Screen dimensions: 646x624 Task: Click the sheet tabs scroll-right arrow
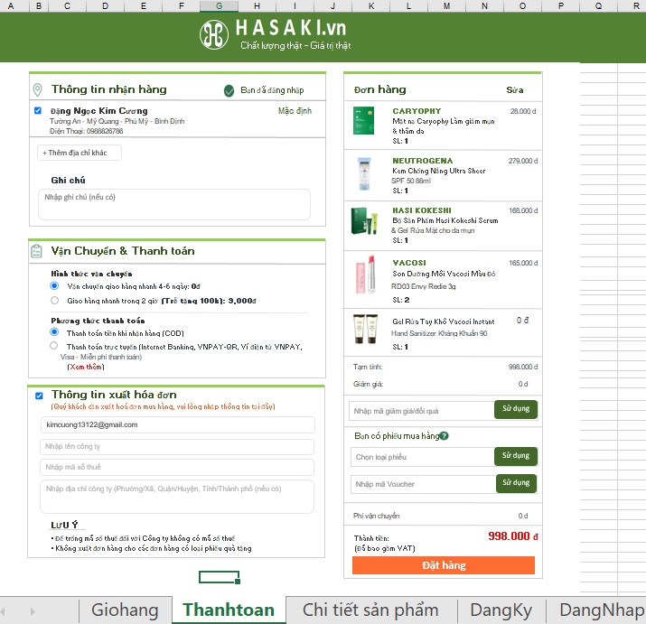(33, 611)
